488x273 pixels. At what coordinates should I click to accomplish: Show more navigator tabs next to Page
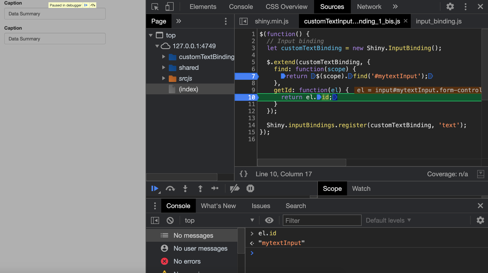pyautogui.click(x=179, y=21)
